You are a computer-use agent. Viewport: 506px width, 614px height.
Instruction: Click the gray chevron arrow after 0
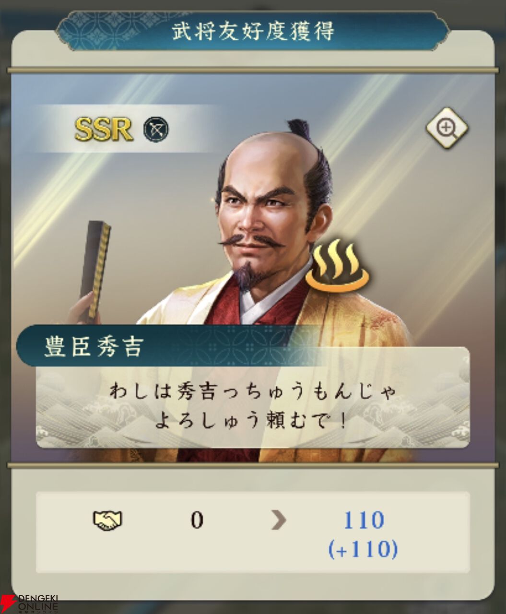[x=279, y=520]
